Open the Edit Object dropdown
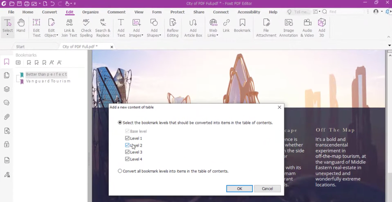Viewport: 392px width, 202px height. click(57, 35)
